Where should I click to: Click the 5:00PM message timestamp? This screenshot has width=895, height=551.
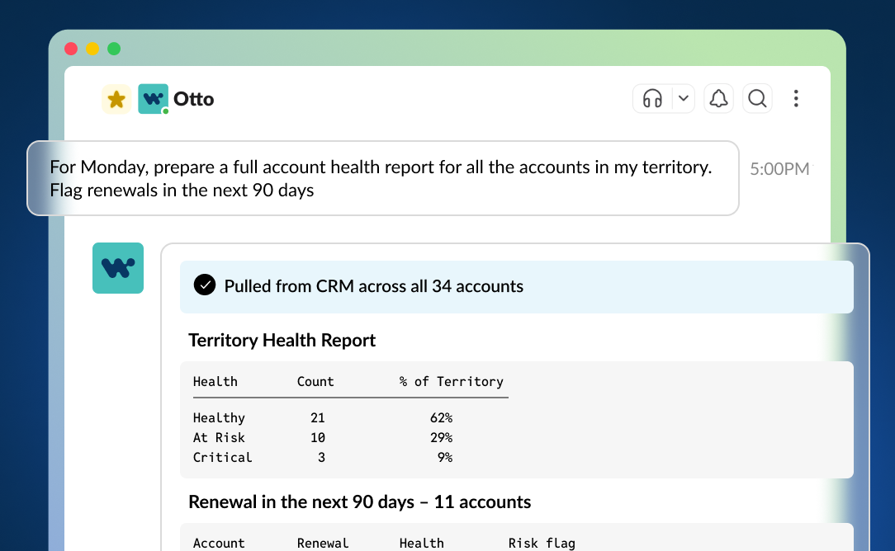779,169
